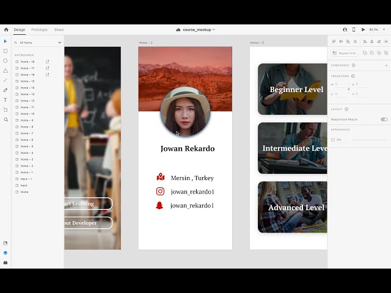This screenshot has width=391, height=293.
Task: Switch to the Design tab
Action: pos(20,30)
